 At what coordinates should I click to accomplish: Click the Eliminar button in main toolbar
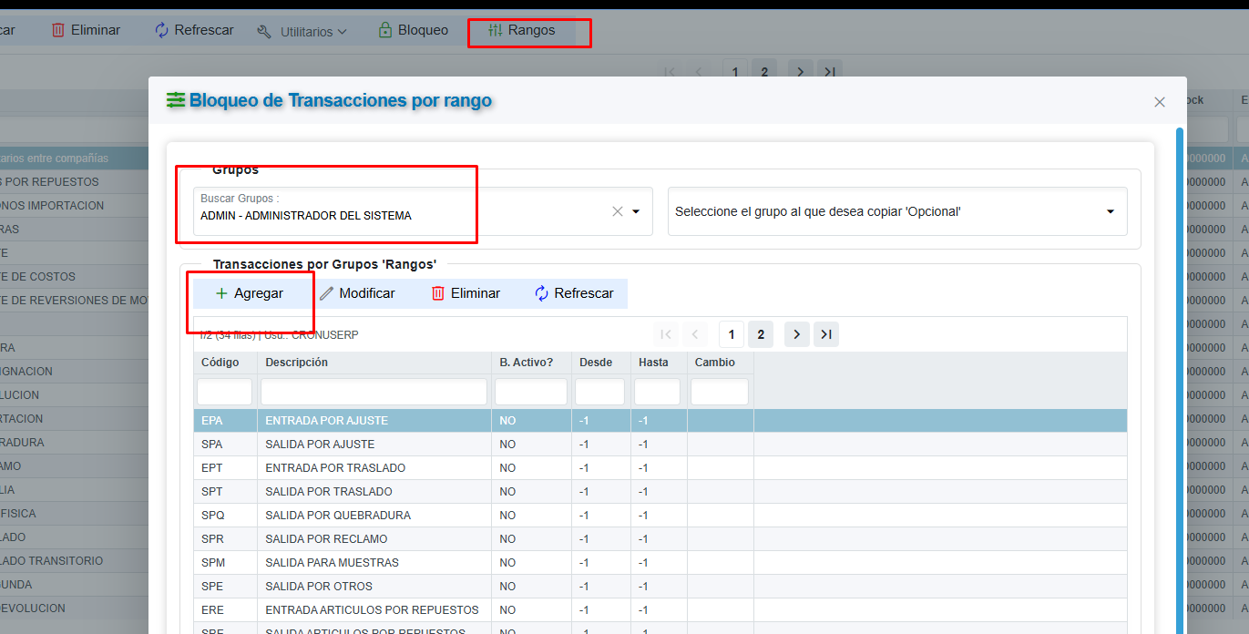click(x=86, y=30)
